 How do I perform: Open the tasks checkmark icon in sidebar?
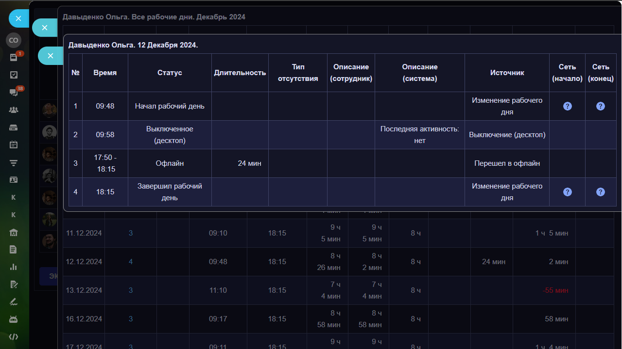(14, 75)
